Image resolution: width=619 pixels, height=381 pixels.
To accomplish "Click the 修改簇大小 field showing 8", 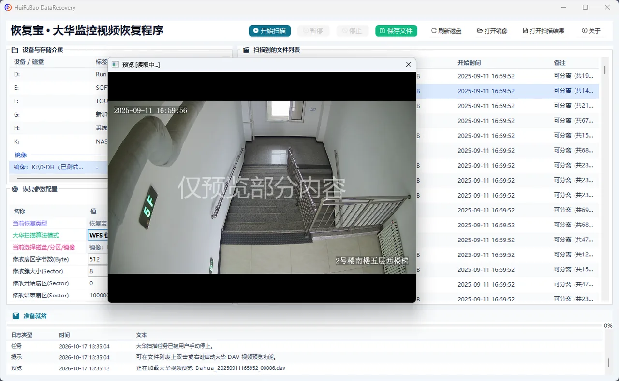I will [x=98, y=271].
